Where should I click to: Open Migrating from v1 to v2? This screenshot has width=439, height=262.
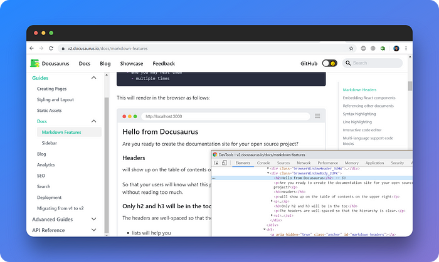click(x=60, y=208)
